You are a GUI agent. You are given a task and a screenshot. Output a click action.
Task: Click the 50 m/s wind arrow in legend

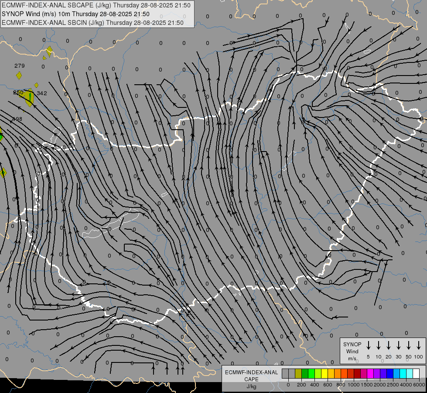[x=409, y=345]
